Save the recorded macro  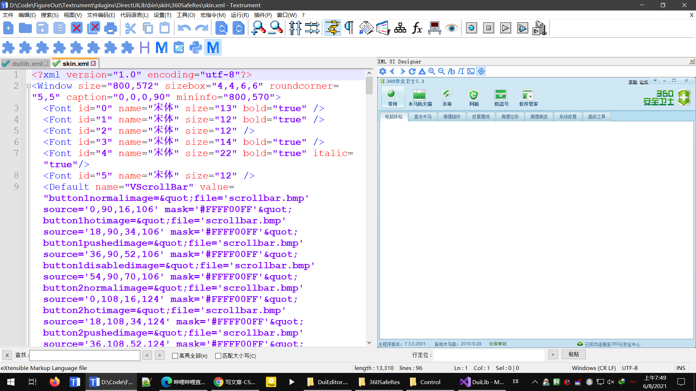pos(539,28)
